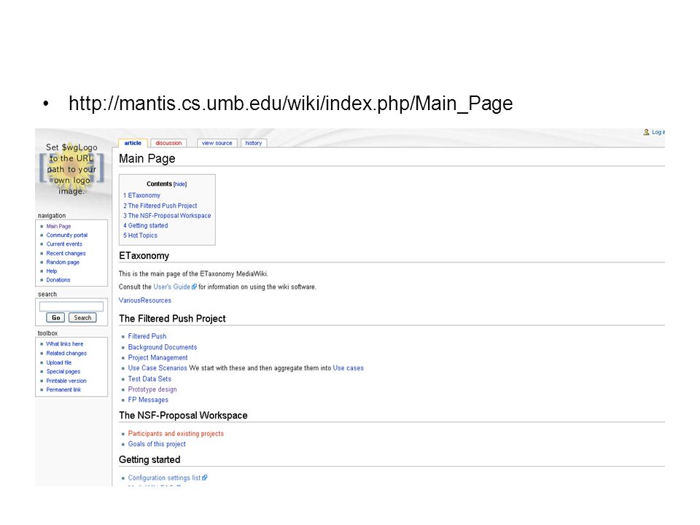Open Configuration settings list link

click(x=164, y=478)
